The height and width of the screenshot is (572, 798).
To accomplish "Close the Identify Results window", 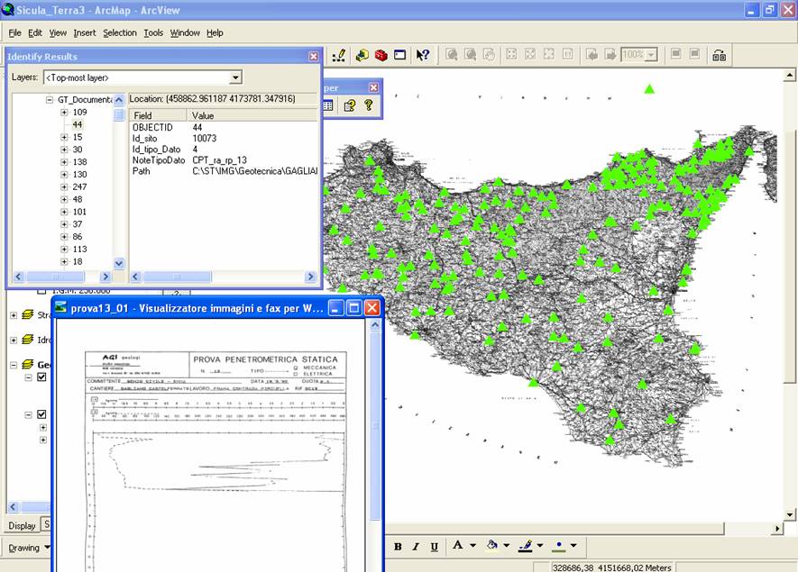I will coord(314,57).
